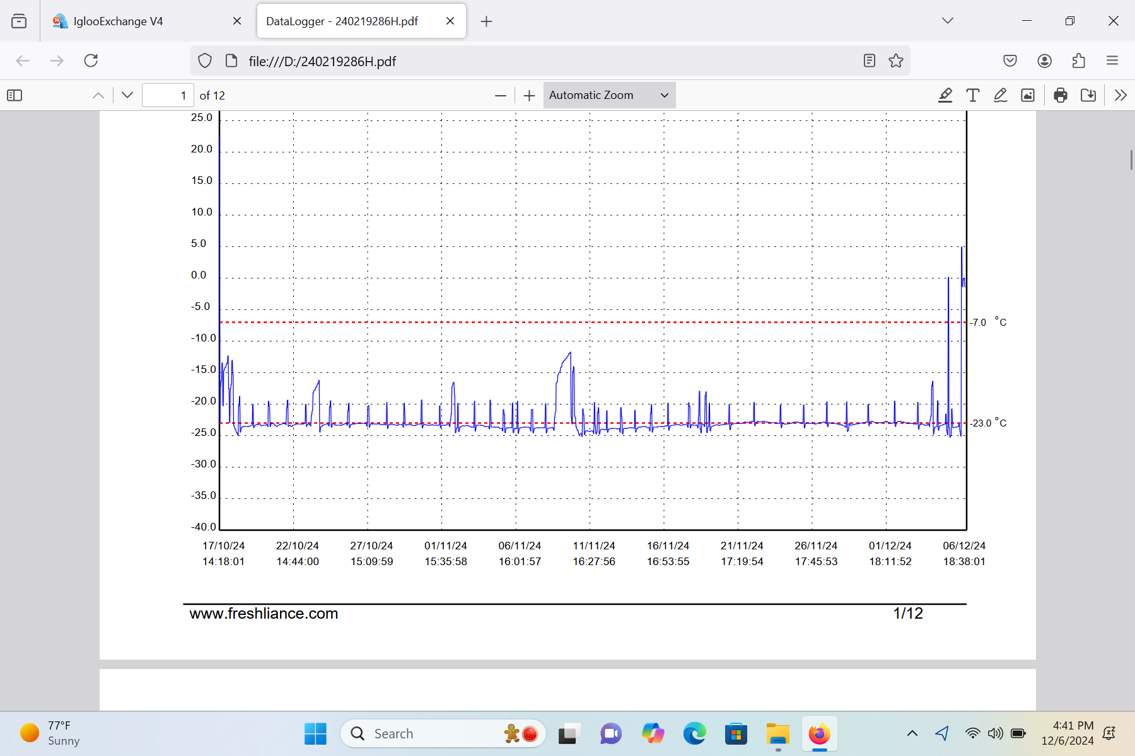Screen dimensions: 1135x756
Task: Open Microsoft Edge from taskbar
Action: tap(694, 733)
